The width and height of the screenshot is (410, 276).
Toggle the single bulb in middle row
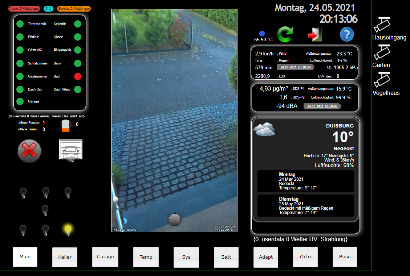[45, 210]
